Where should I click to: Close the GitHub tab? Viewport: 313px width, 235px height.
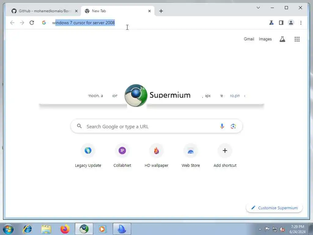(76, 11)
